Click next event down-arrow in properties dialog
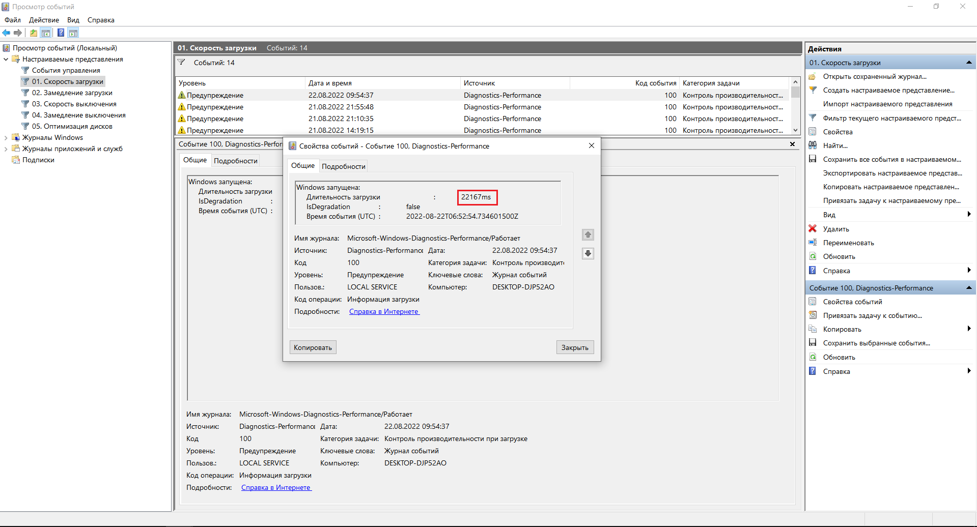 (588, 253)
